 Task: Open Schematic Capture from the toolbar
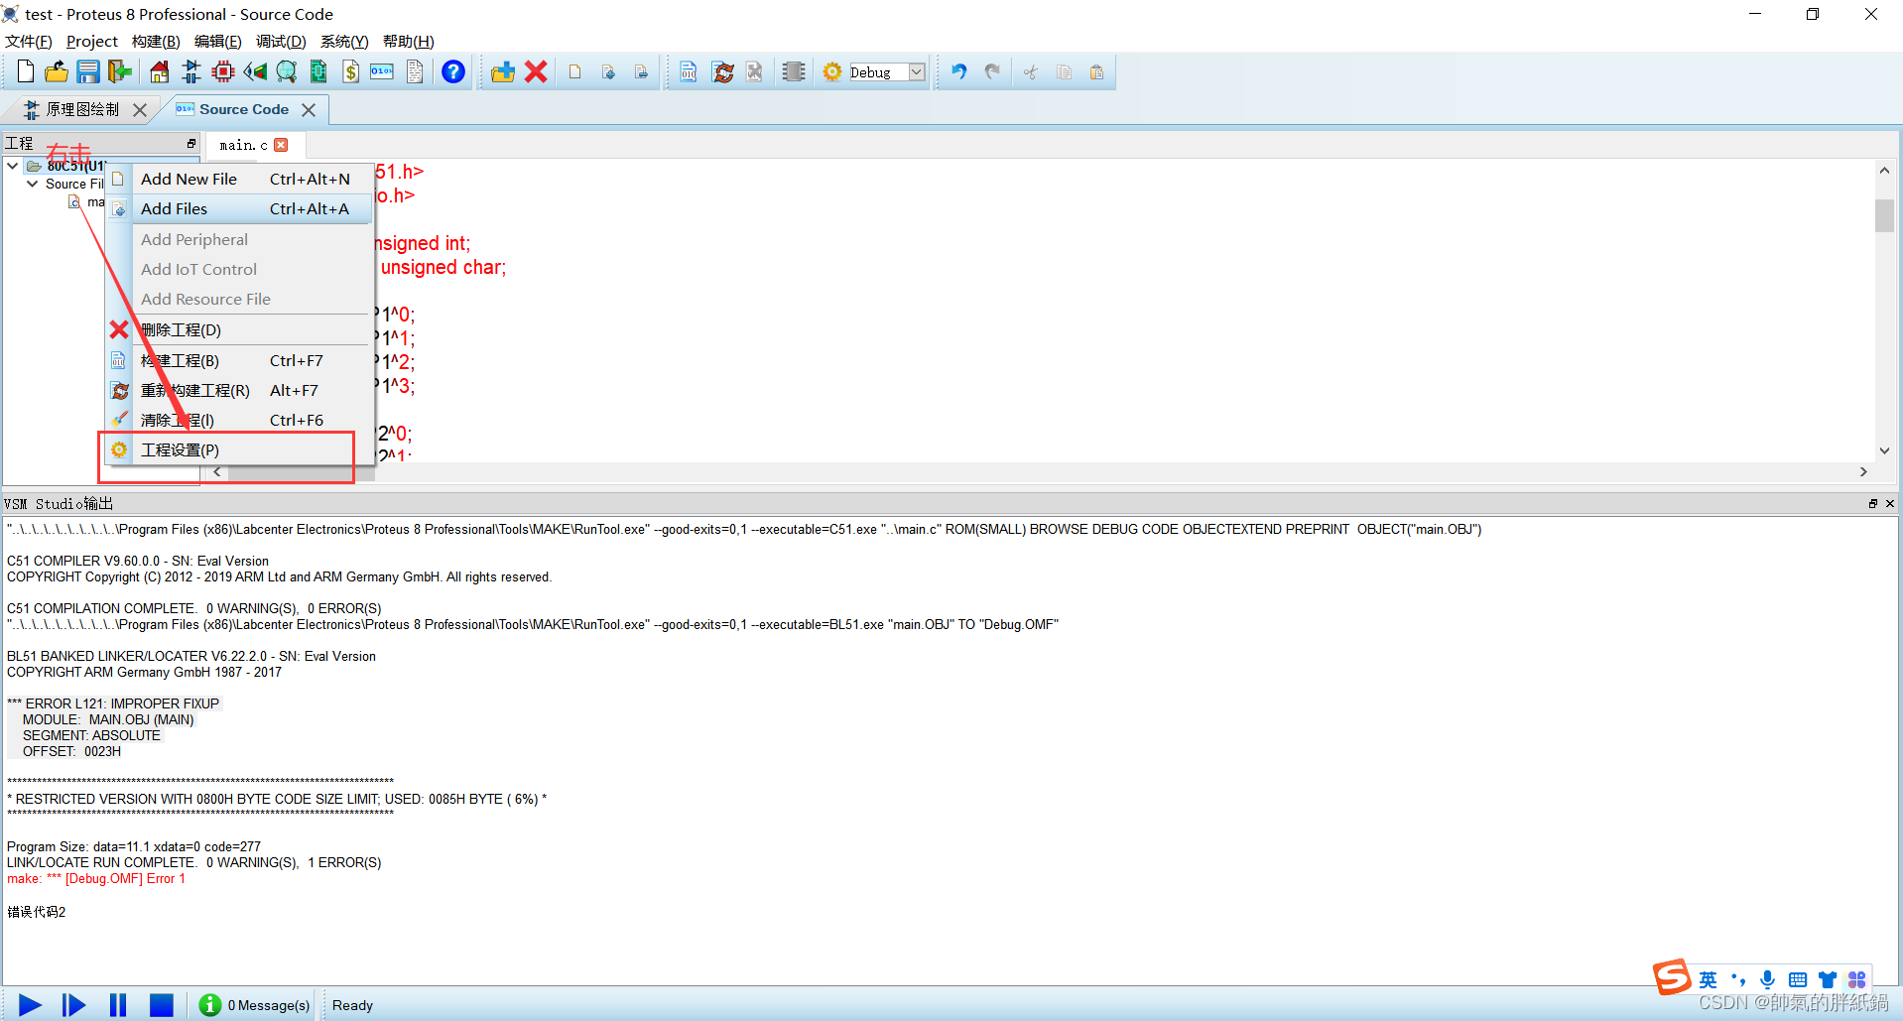[x=191, y=71]
